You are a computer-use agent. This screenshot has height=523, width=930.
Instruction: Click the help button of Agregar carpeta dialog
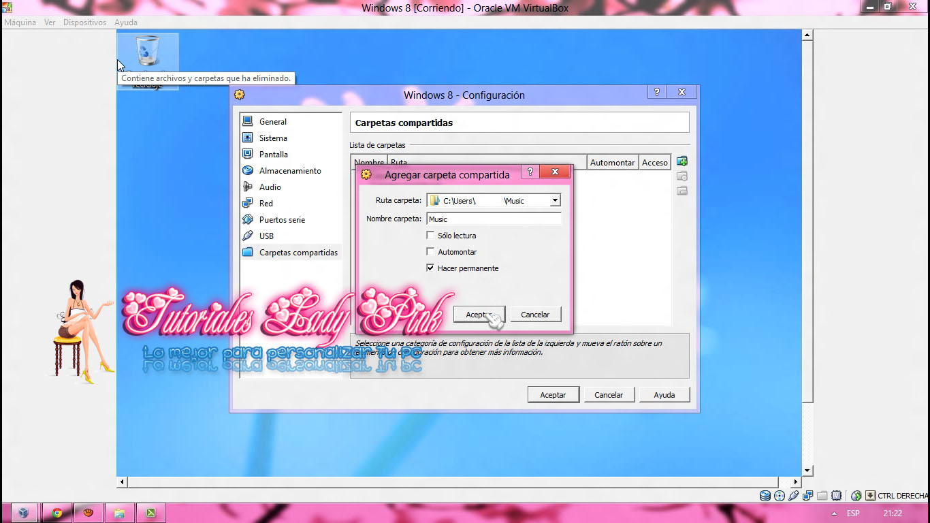pyautogui.click(x=530, y=172)
